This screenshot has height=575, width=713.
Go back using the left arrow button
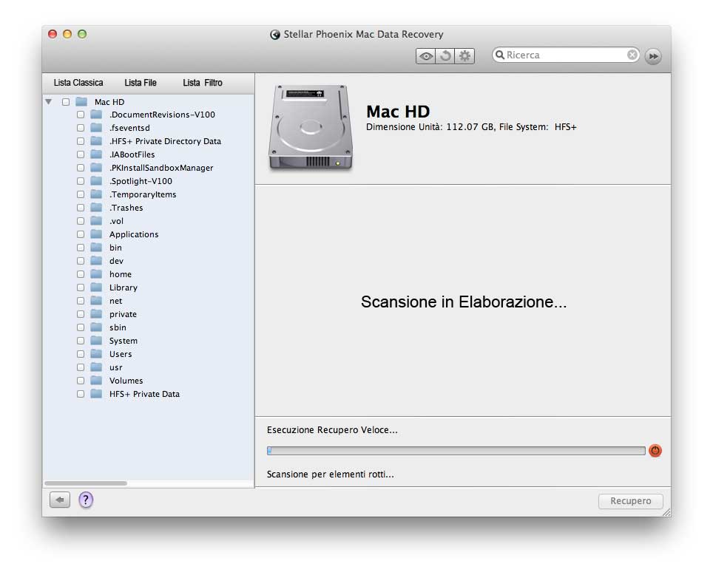click(60, 500)
